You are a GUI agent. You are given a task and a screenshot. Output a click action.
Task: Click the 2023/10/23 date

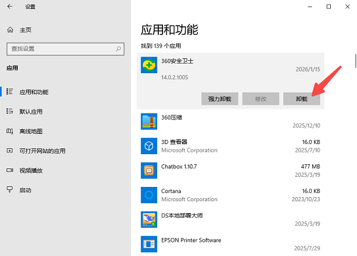(x=306, y=199)
